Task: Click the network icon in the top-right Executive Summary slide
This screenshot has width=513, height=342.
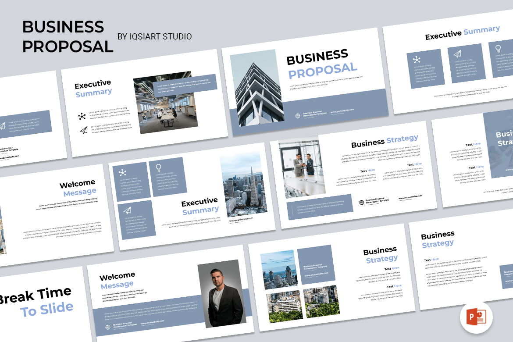Action: click(416, 60)
